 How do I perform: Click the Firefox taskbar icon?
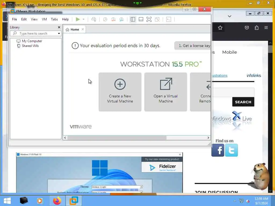57,201
